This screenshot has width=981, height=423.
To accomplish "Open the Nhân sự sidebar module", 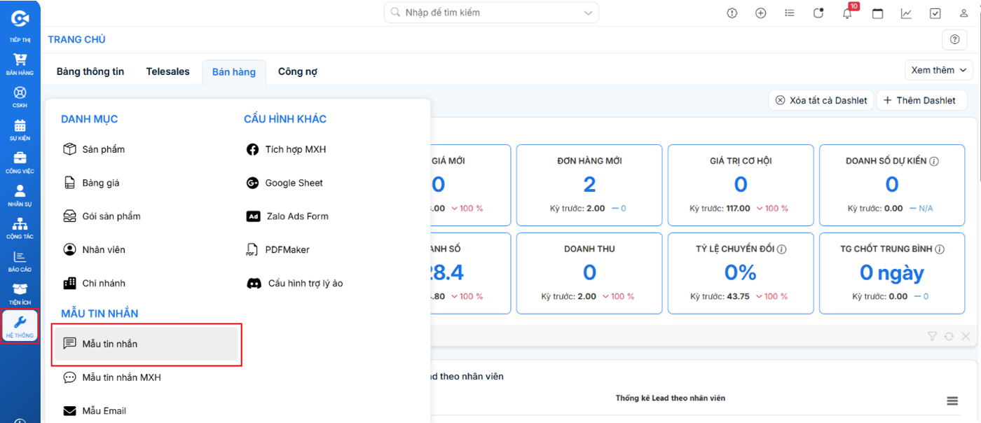I will tap(20, 195).
